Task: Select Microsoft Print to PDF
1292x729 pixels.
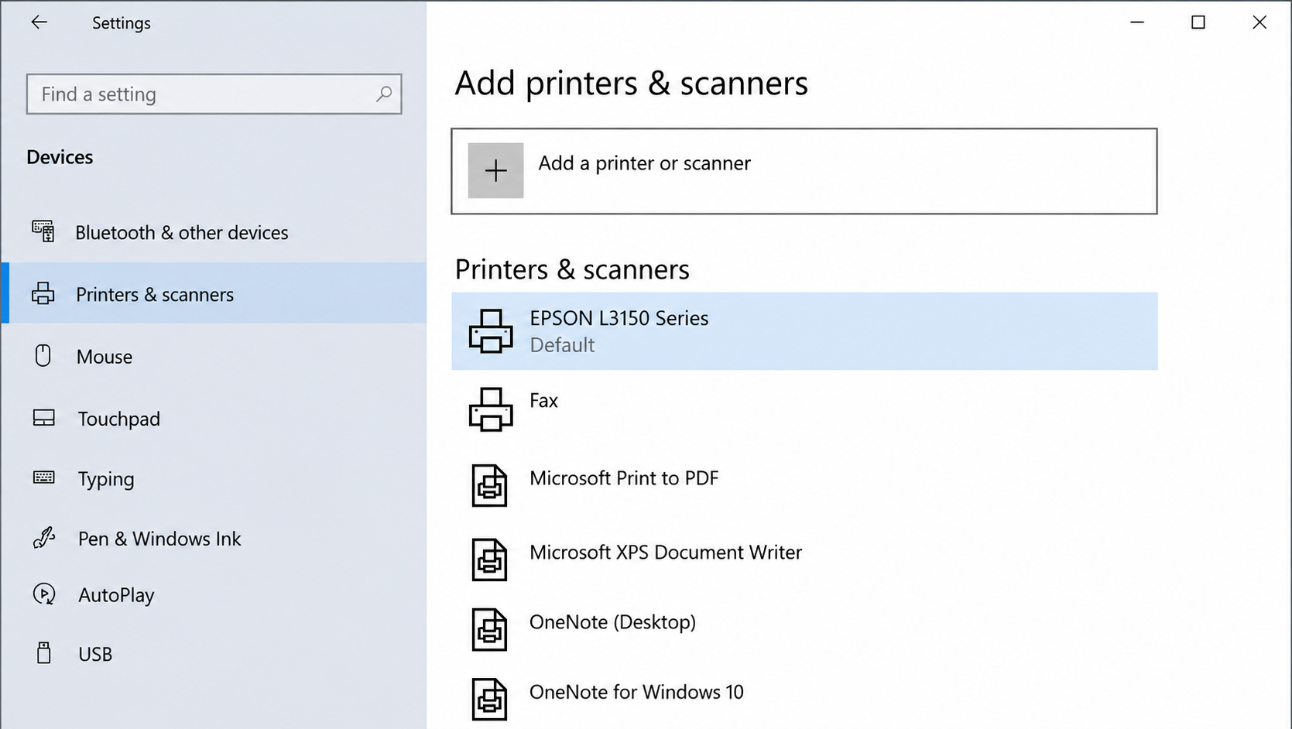Action: click(x=804, y=486)
